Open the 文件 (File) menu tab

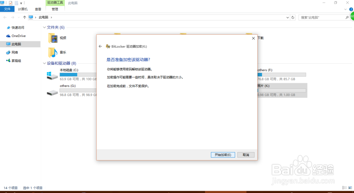[7, 9]
